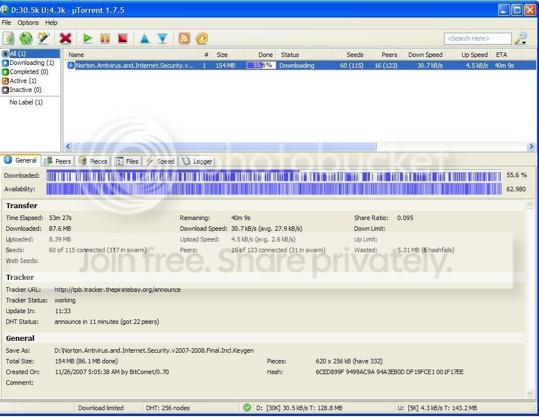Switch to the Logger tab

coord(197,161)
